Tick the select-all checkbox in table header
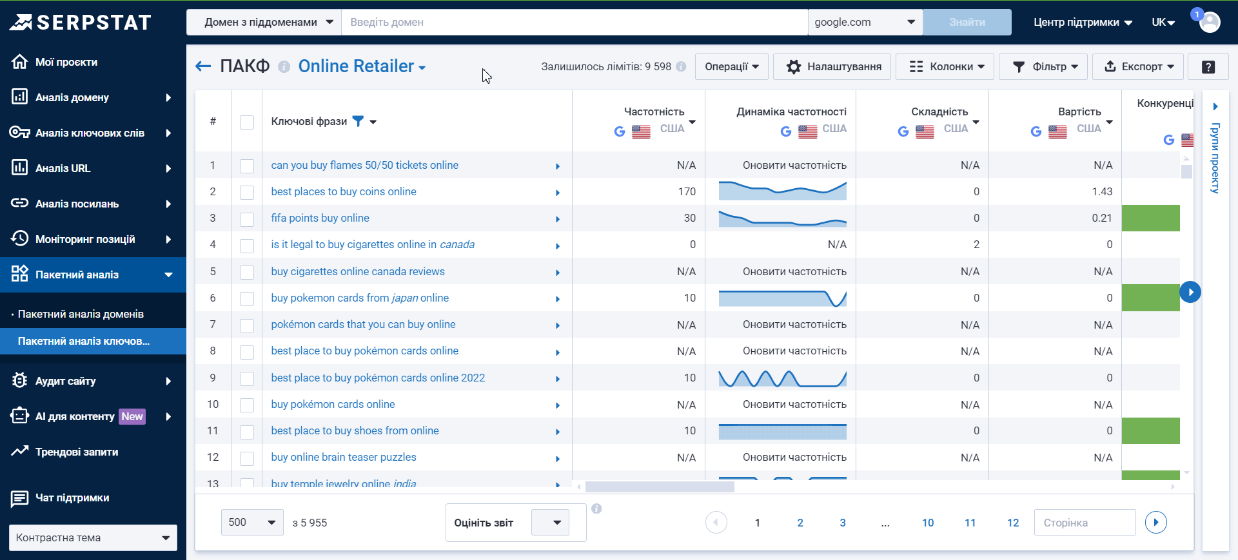1238x560 pixels. click(x=247, y=122)
